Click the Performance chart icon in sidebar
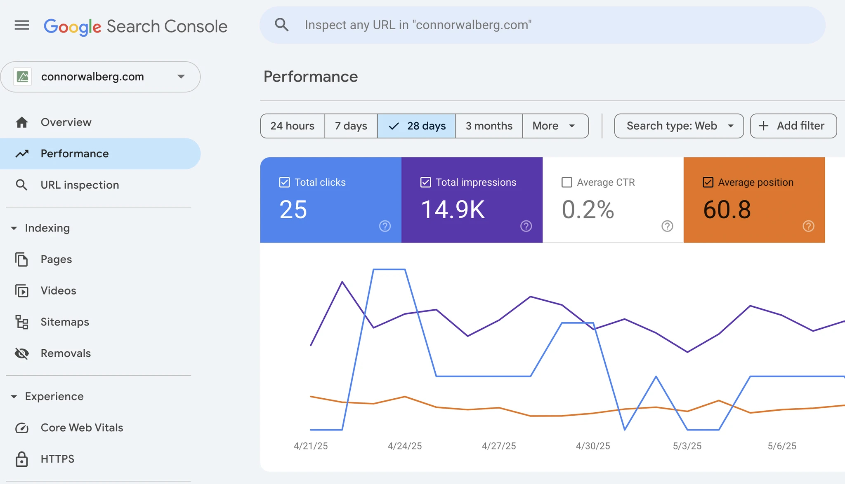The height and width of the screenshot is (484, 845). [21, 153]
